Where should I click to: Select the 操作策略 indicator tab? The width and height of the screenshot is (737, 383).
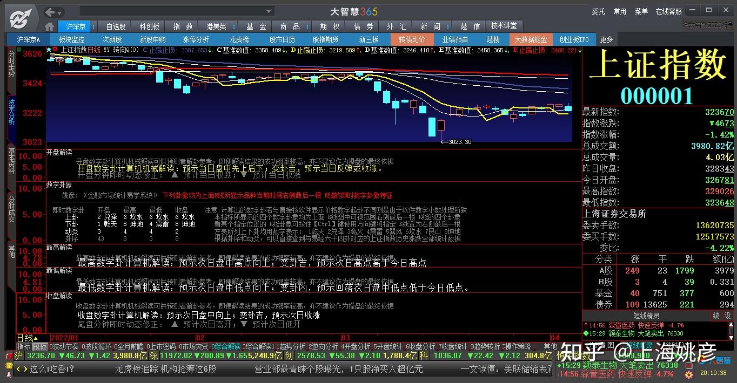click(x=517, y=346)
